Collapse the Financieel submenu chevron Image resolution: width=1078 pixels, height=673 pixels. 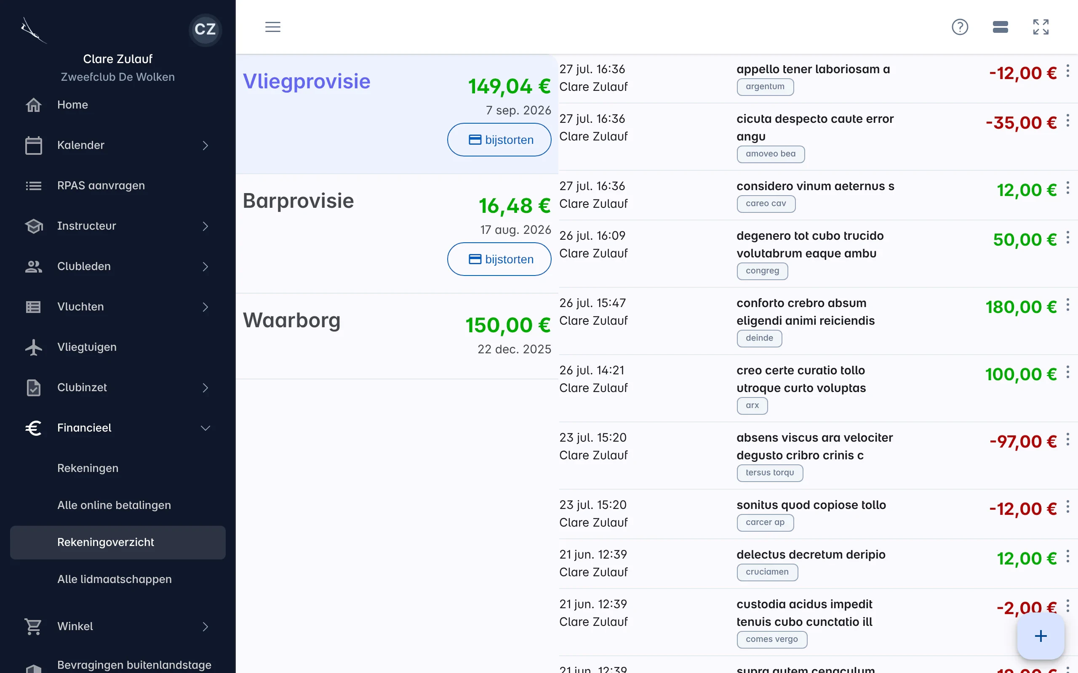click(205, 428)
